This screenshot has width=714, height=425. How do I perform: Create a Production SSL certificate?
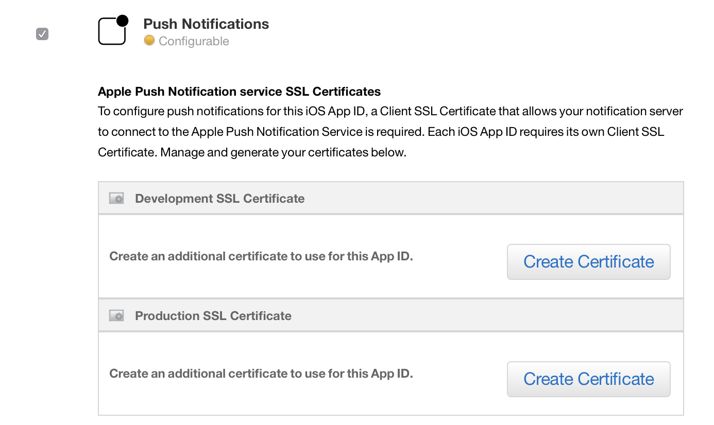pyautogui.click(x=588, y=379)
